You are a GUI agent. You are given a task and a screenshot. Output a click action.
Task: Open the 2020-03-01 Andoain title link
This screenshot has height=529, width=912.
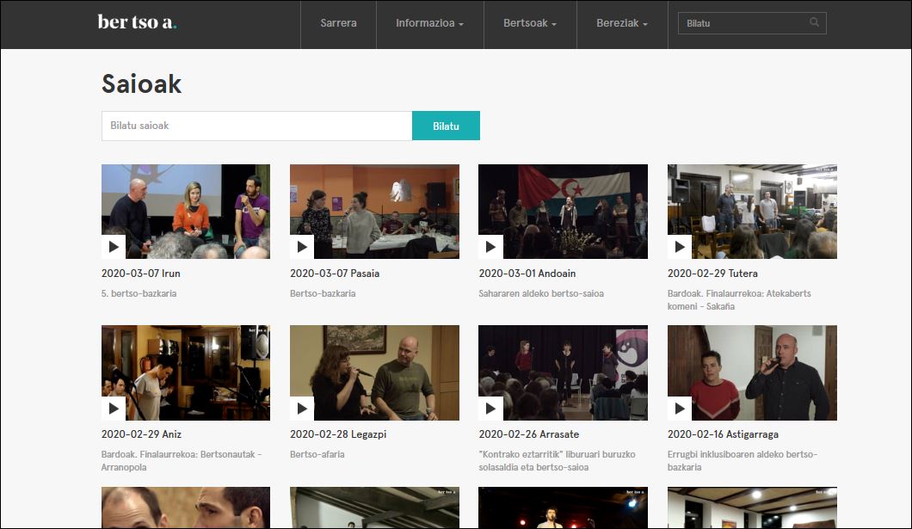click(x=527, y=274)
